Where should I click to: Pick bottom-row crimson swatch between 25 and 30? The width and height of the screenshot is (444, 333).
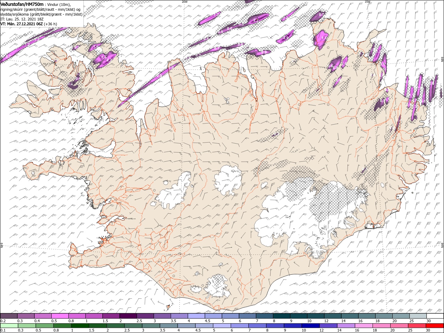417,325
